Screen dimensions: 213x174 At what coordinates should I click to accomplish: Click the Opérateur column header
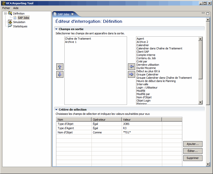point(107,119)
